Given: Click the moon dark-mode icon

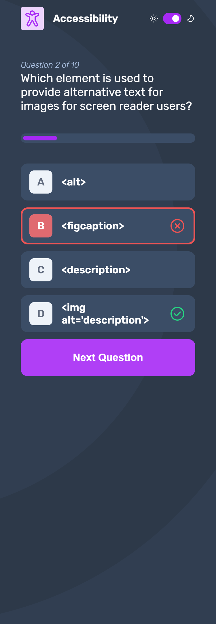Looking at the screenshot, I should coord(190,19).
